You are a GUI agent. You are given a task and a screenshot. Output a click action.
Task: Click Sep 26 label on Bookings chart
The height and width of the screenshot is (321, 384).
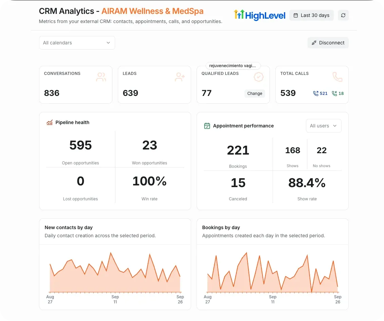pos(338,299)
